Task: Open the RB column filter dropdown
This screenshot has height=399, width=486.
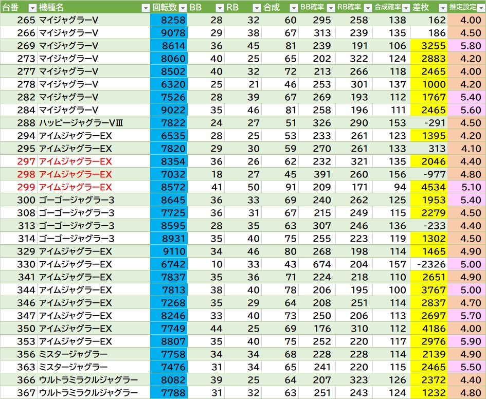Action: [257, 8]
